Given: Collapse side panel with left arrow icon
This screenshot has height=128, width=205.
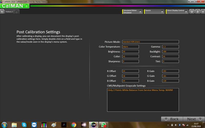Looking at the screenshot, I should [x=203, y=12].
